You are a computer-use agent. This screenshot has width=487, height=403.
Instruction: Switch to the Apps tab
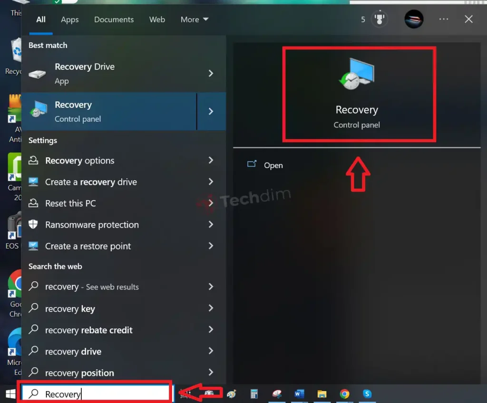(x=70, y=19)
